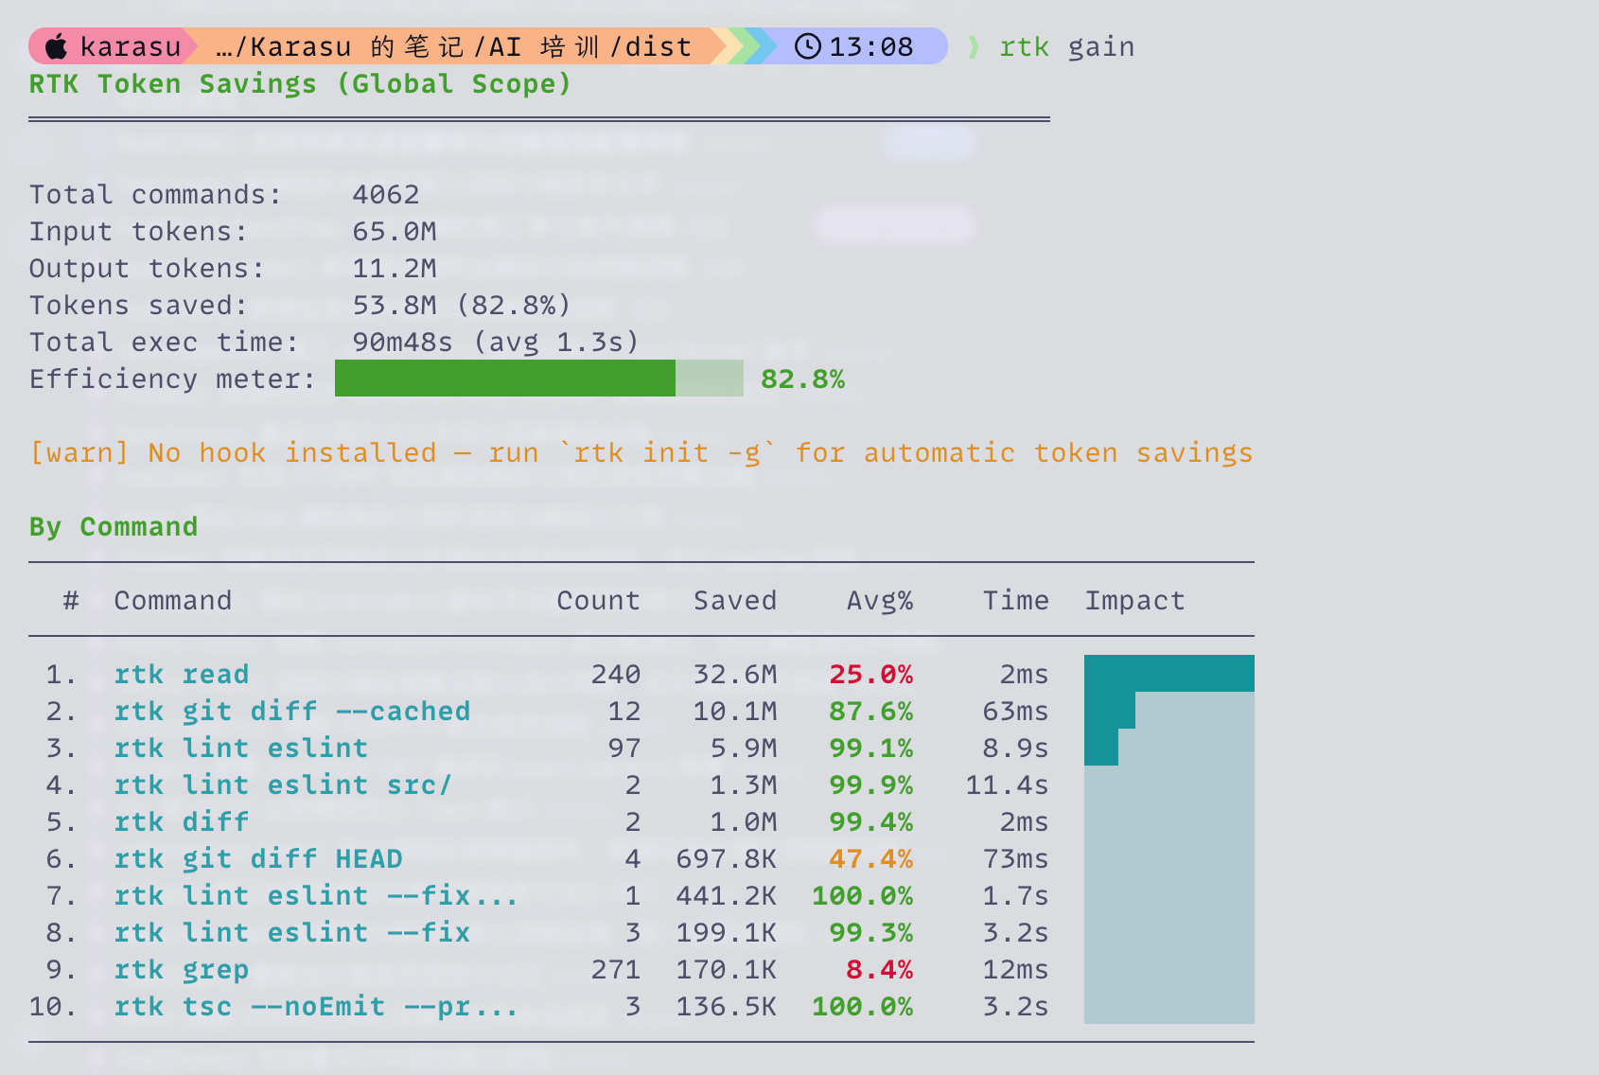The width and height of the screenshot is (1599, 1075).
Task: Click the rtk init -g warning line
Action: (641, 453)
